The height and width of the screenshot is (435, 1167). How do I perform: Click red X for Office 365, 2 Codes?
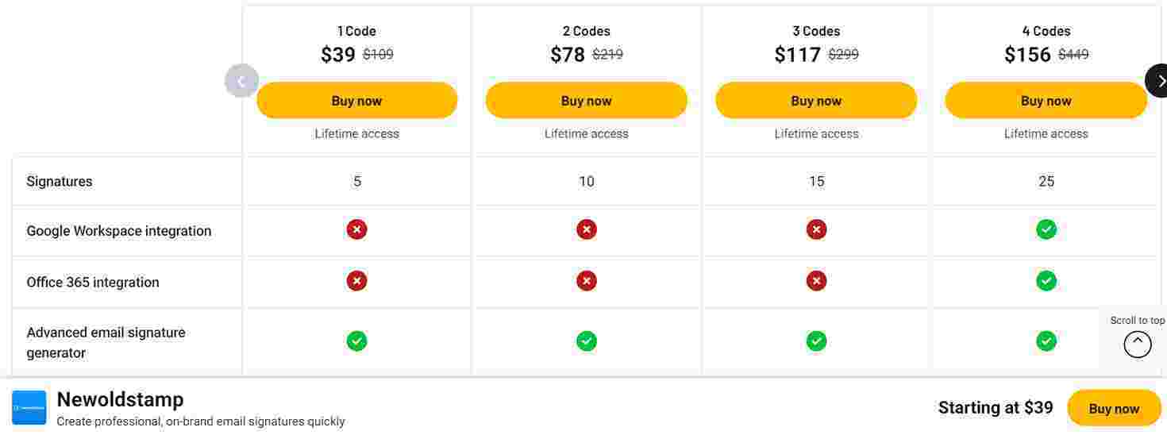[x=586, y=281]
